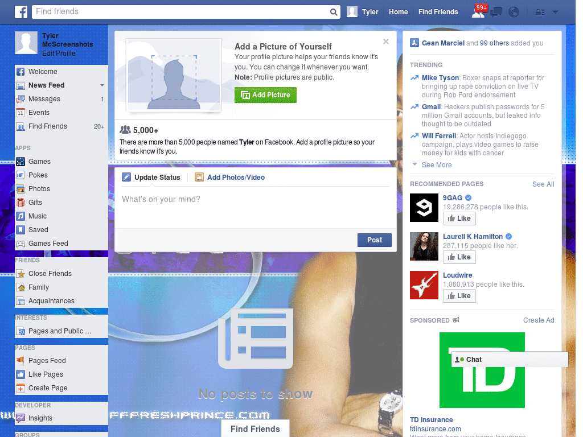This screenshot has width=583, height=437.
Task: Open the Chat bar
Action: 510,360
